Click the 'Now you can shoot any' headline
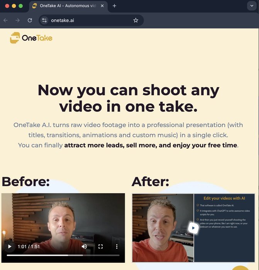The height and width of the screenshot is (270, 259). click(x=129, y=90)
